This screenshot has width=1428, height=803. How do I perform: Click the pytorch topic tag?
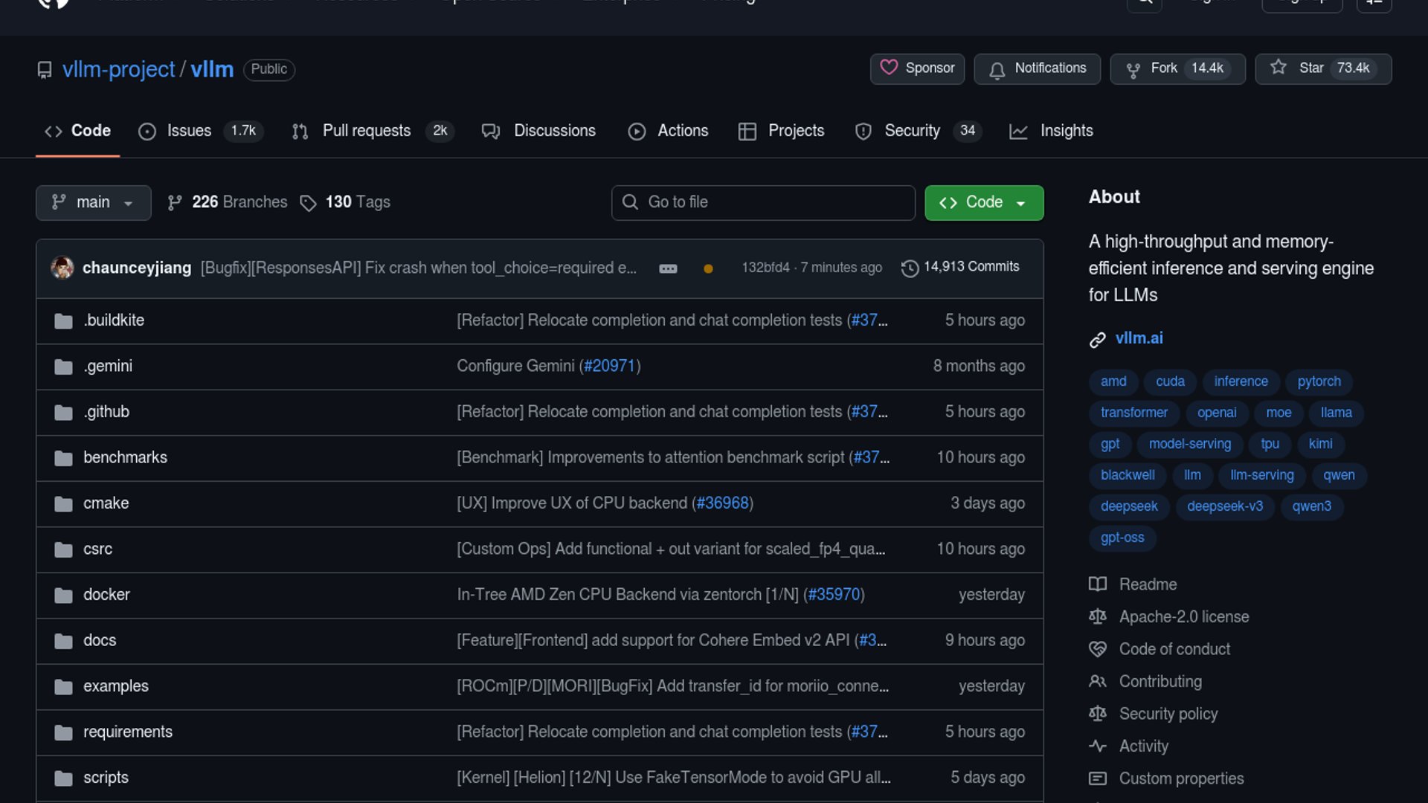tap(1319, 381)
